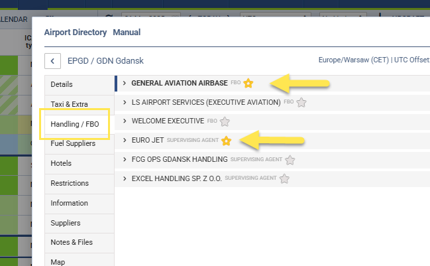Go back using the left chevron button

(52, 61)
